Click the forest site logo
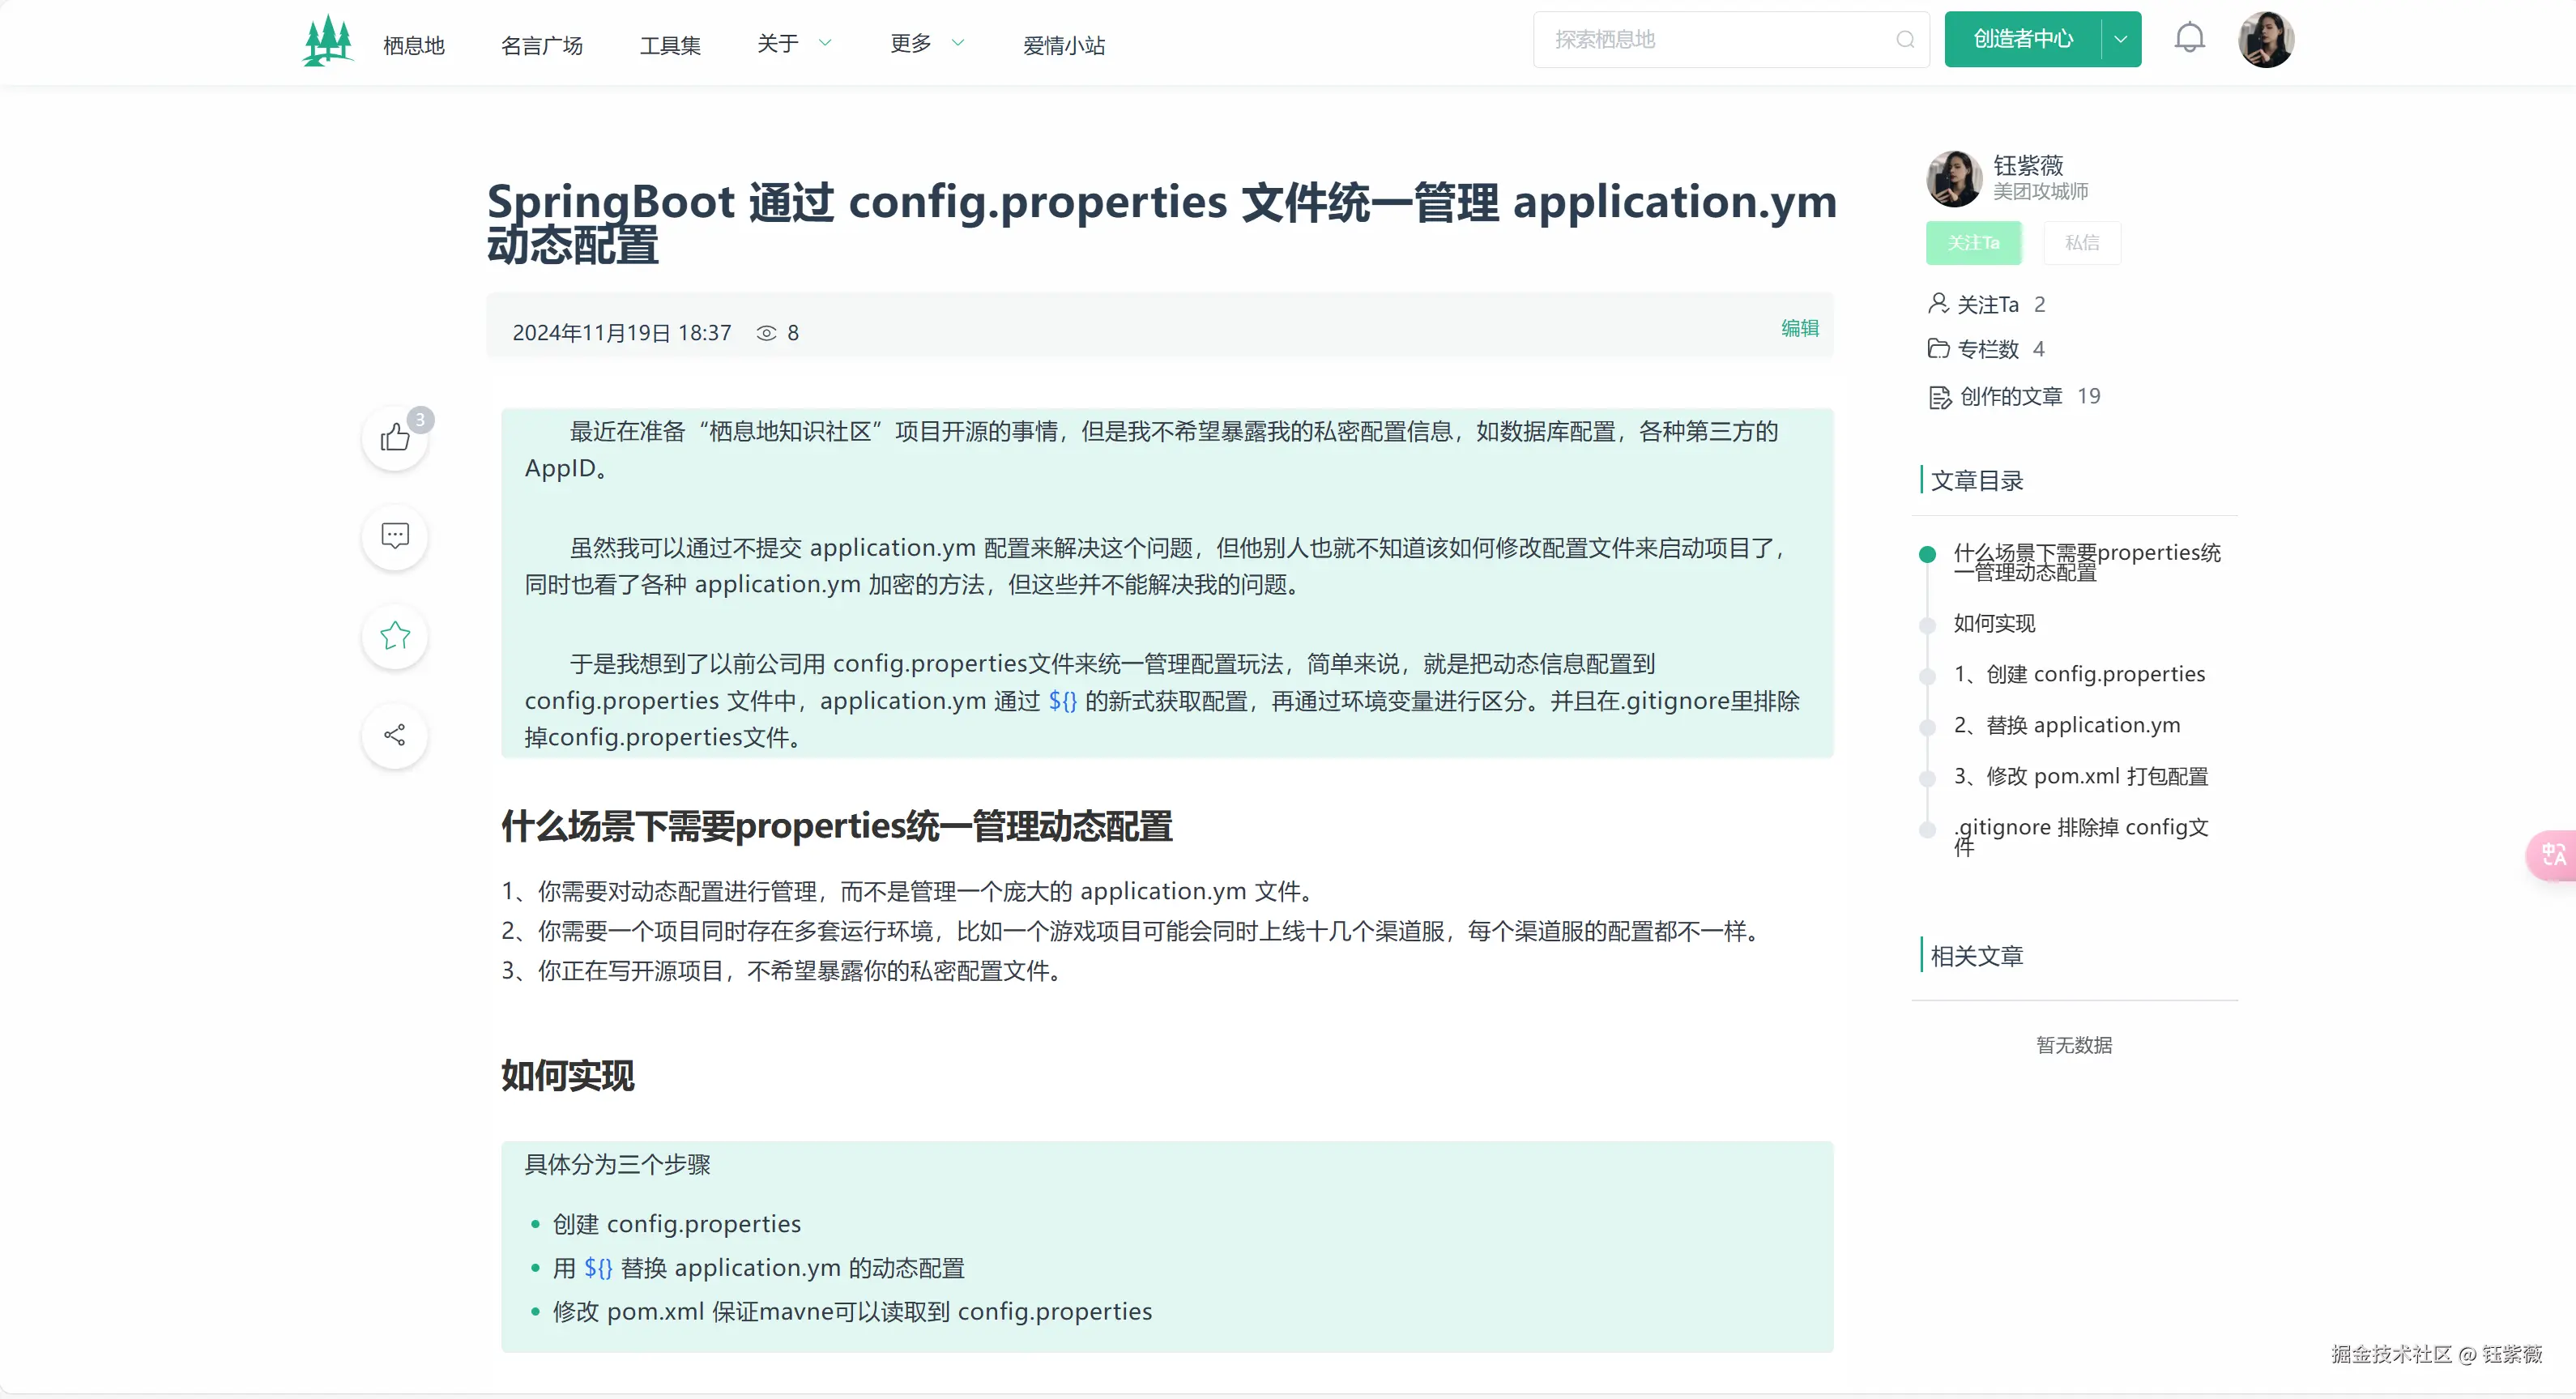 (x=327, y=40)
